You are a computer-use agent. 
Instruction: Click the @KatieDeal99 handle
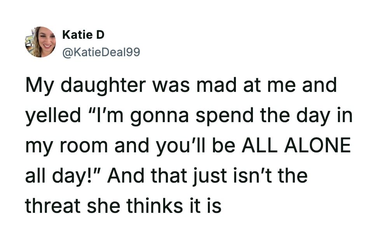101,52
